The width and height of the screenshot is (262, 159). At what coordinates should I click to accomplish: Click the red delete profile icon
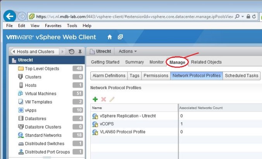(x=103, y=99)
